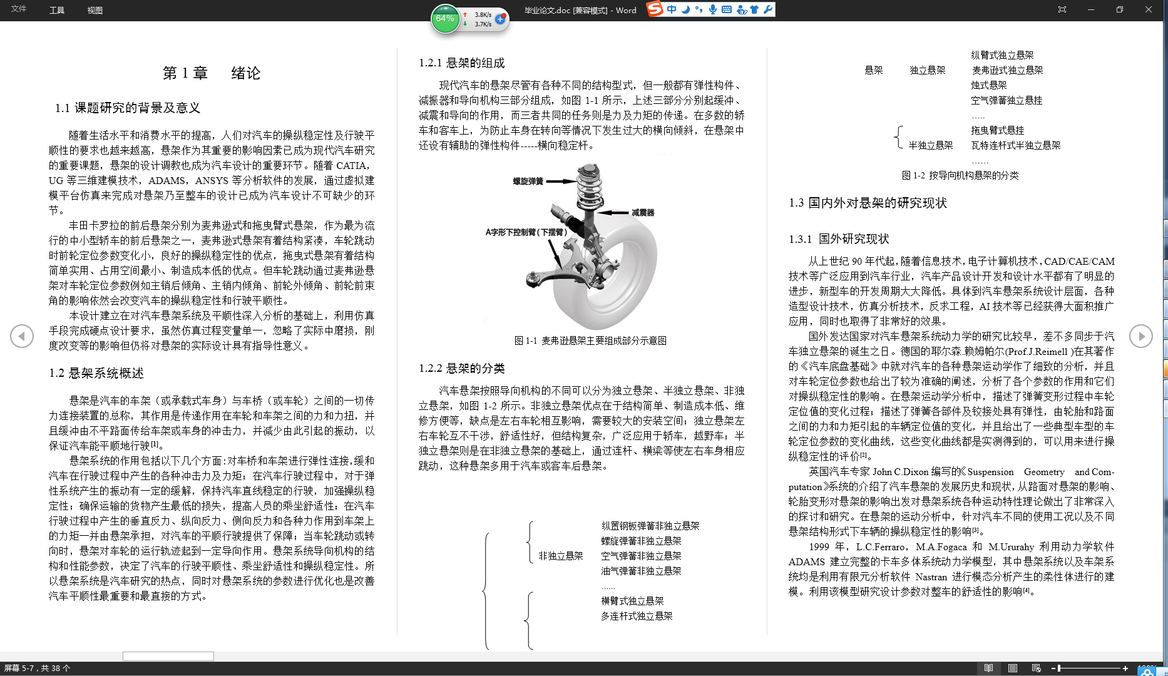
Task: Adjust the zoom slider handle
Action: coord(1059,668)
